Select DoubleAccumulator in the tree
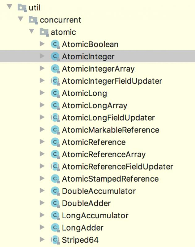The height and width of the screenshot is (247, 195). click(99, 191)
